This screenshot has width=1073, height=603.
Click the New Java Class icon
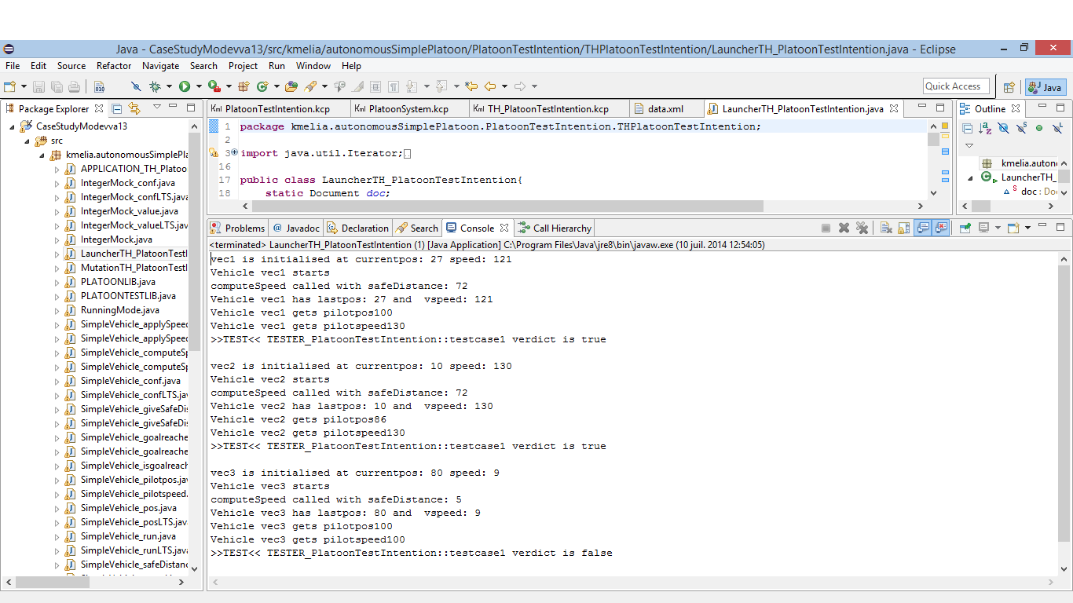pyautogui.click(x=262, y=86)
